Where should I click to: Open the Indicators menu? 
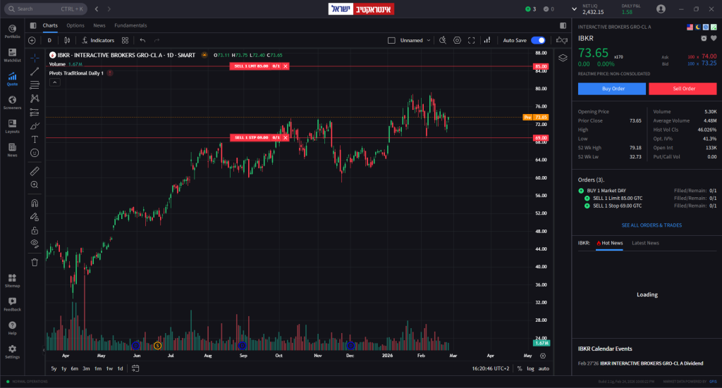click(98, 40)
